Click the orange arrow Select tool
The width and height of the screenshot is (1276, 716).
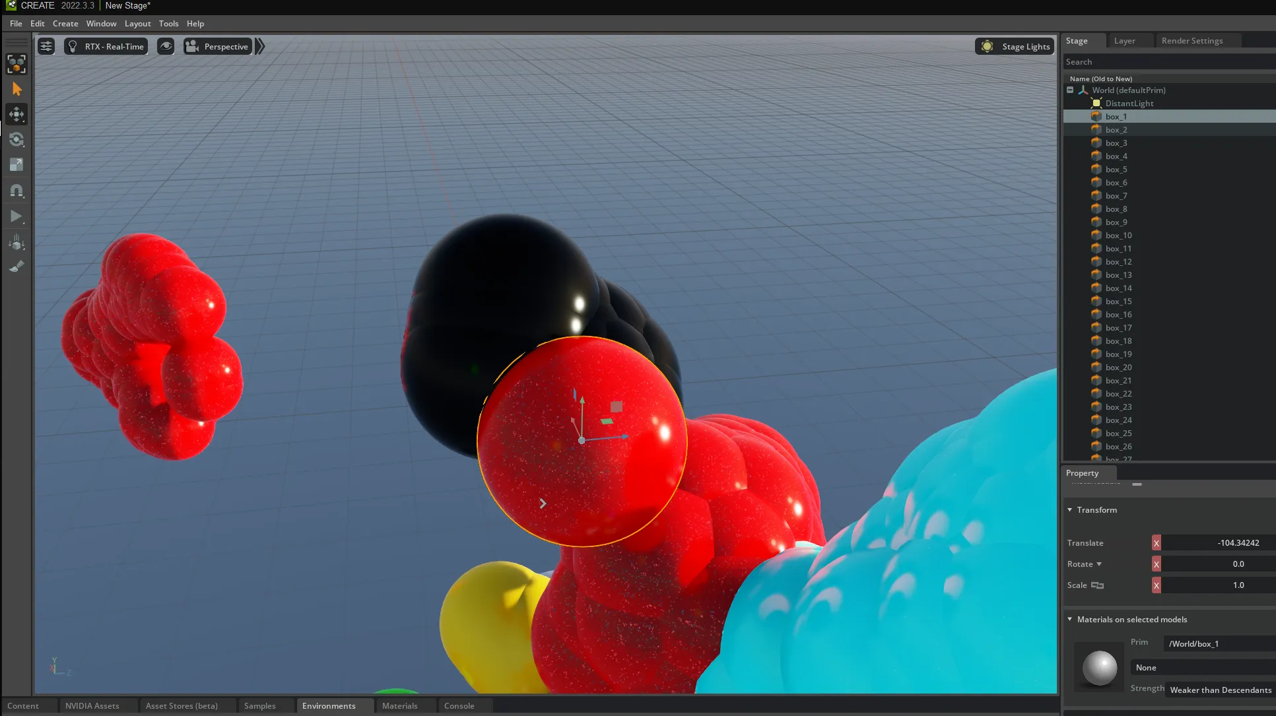pyautogui.click(x=17, y=89)
